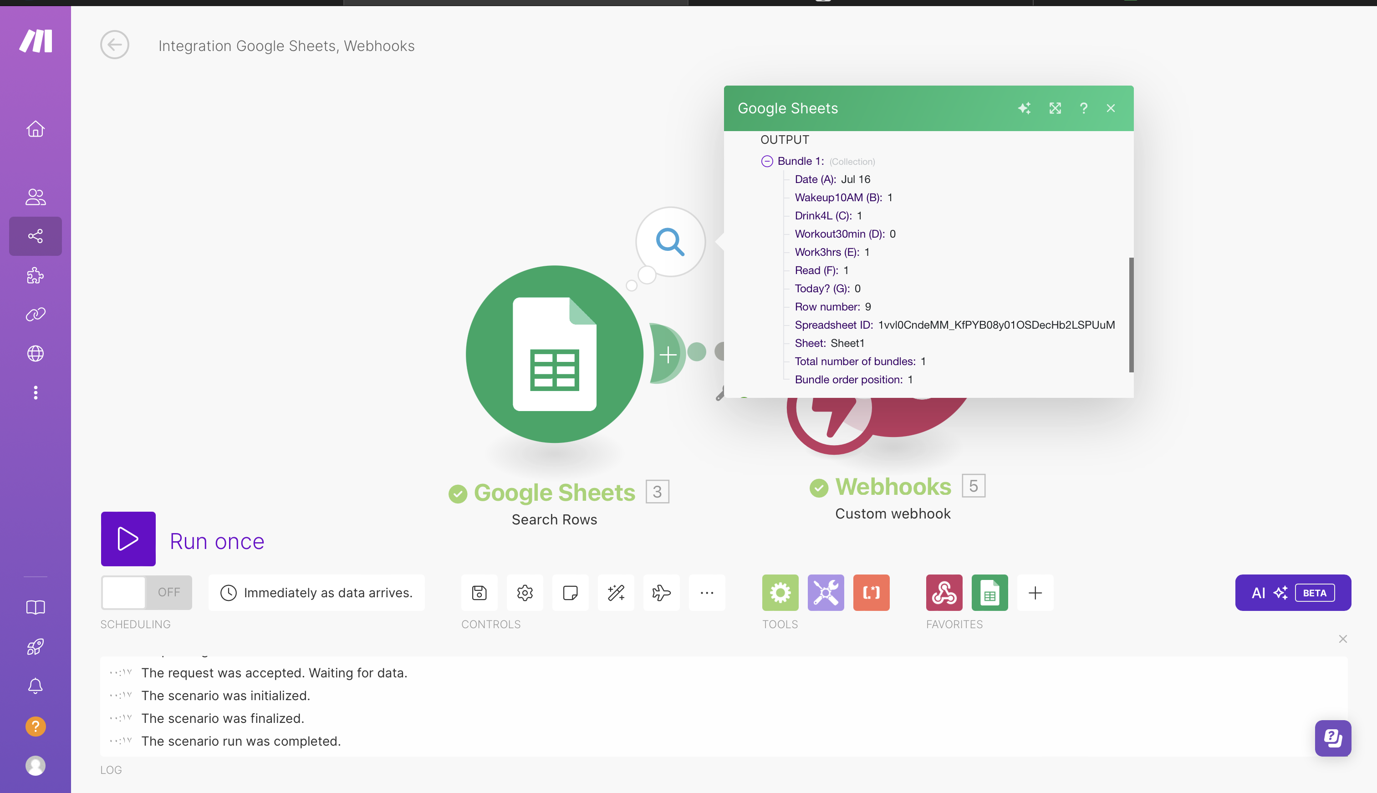Image resolution: width=1377 pixels, height=793 pixels.
Task: Open the sidebar More options dots
Action: click(x=36, y=393)
